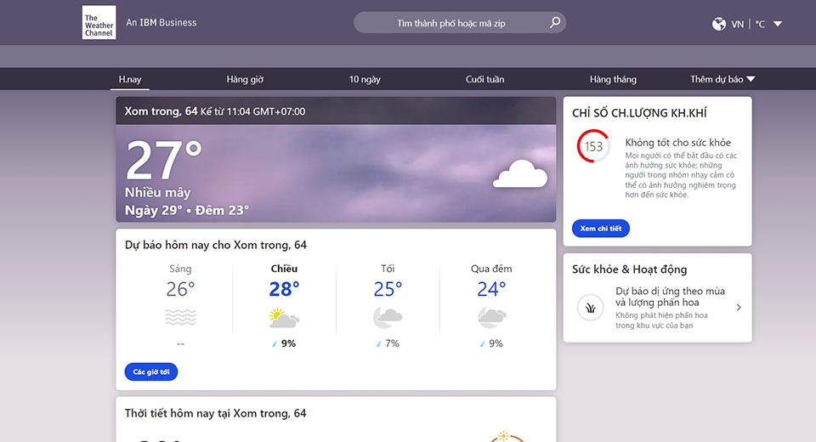The image size is (816, 442).
Task: Click Thời tiết hôm nay tại Xom trong heading
Action: (215, 413)
